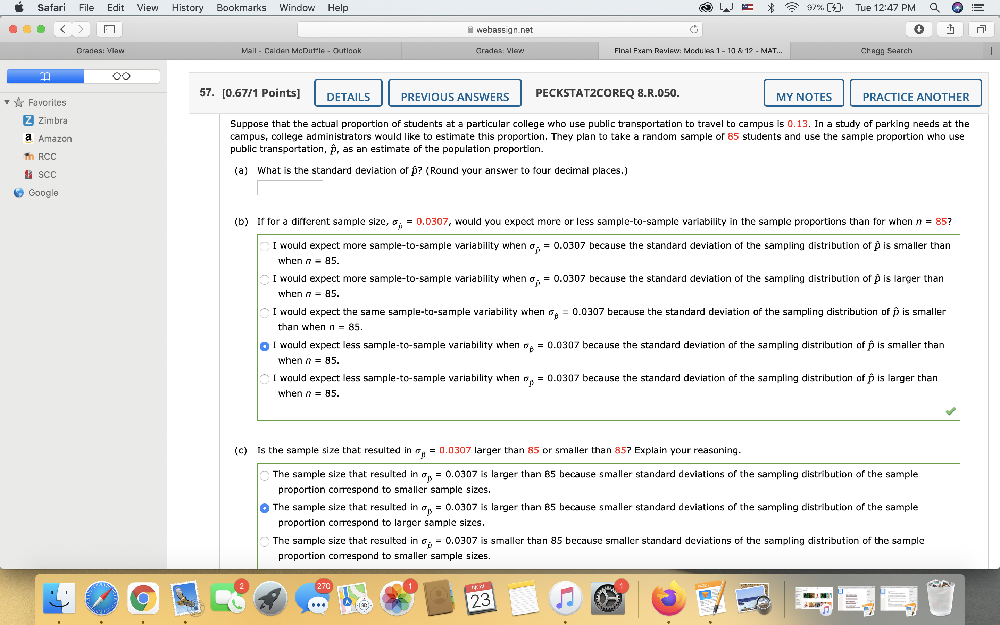
Task: Select the first answer choice in part (c)
Action: tap(265, 475)
